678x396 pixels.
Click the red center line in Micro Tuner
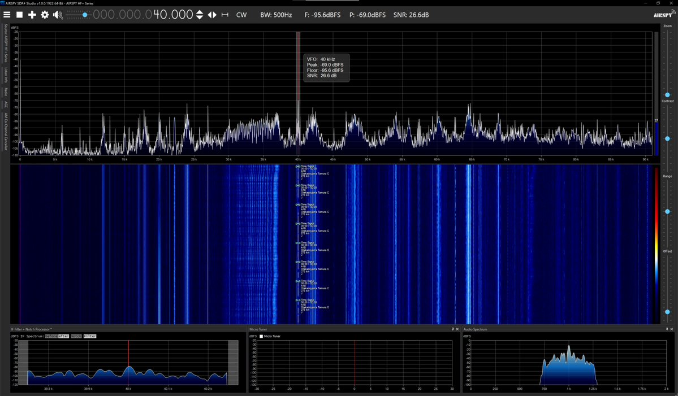[355, 362]
